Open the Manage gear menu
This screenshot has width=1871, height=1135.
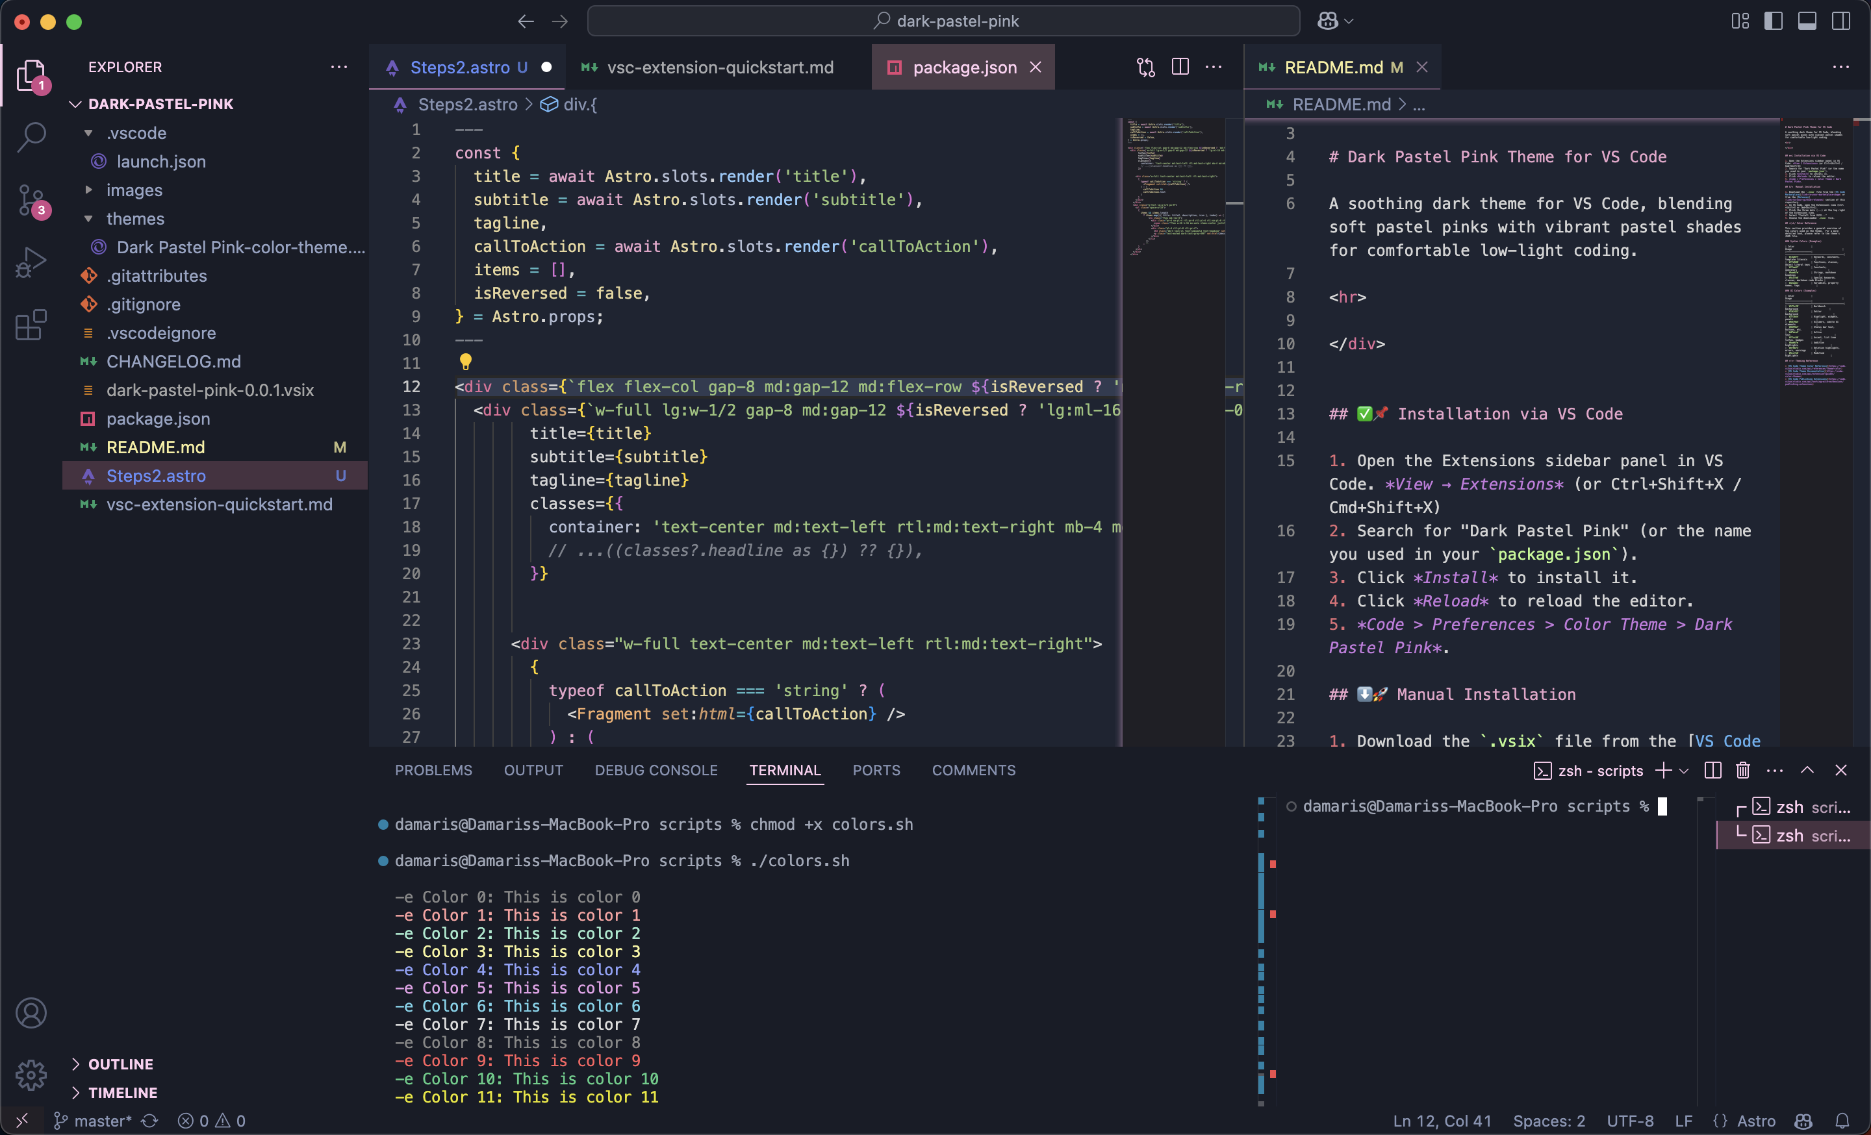pyautogui.click(x=31, y=1075)
